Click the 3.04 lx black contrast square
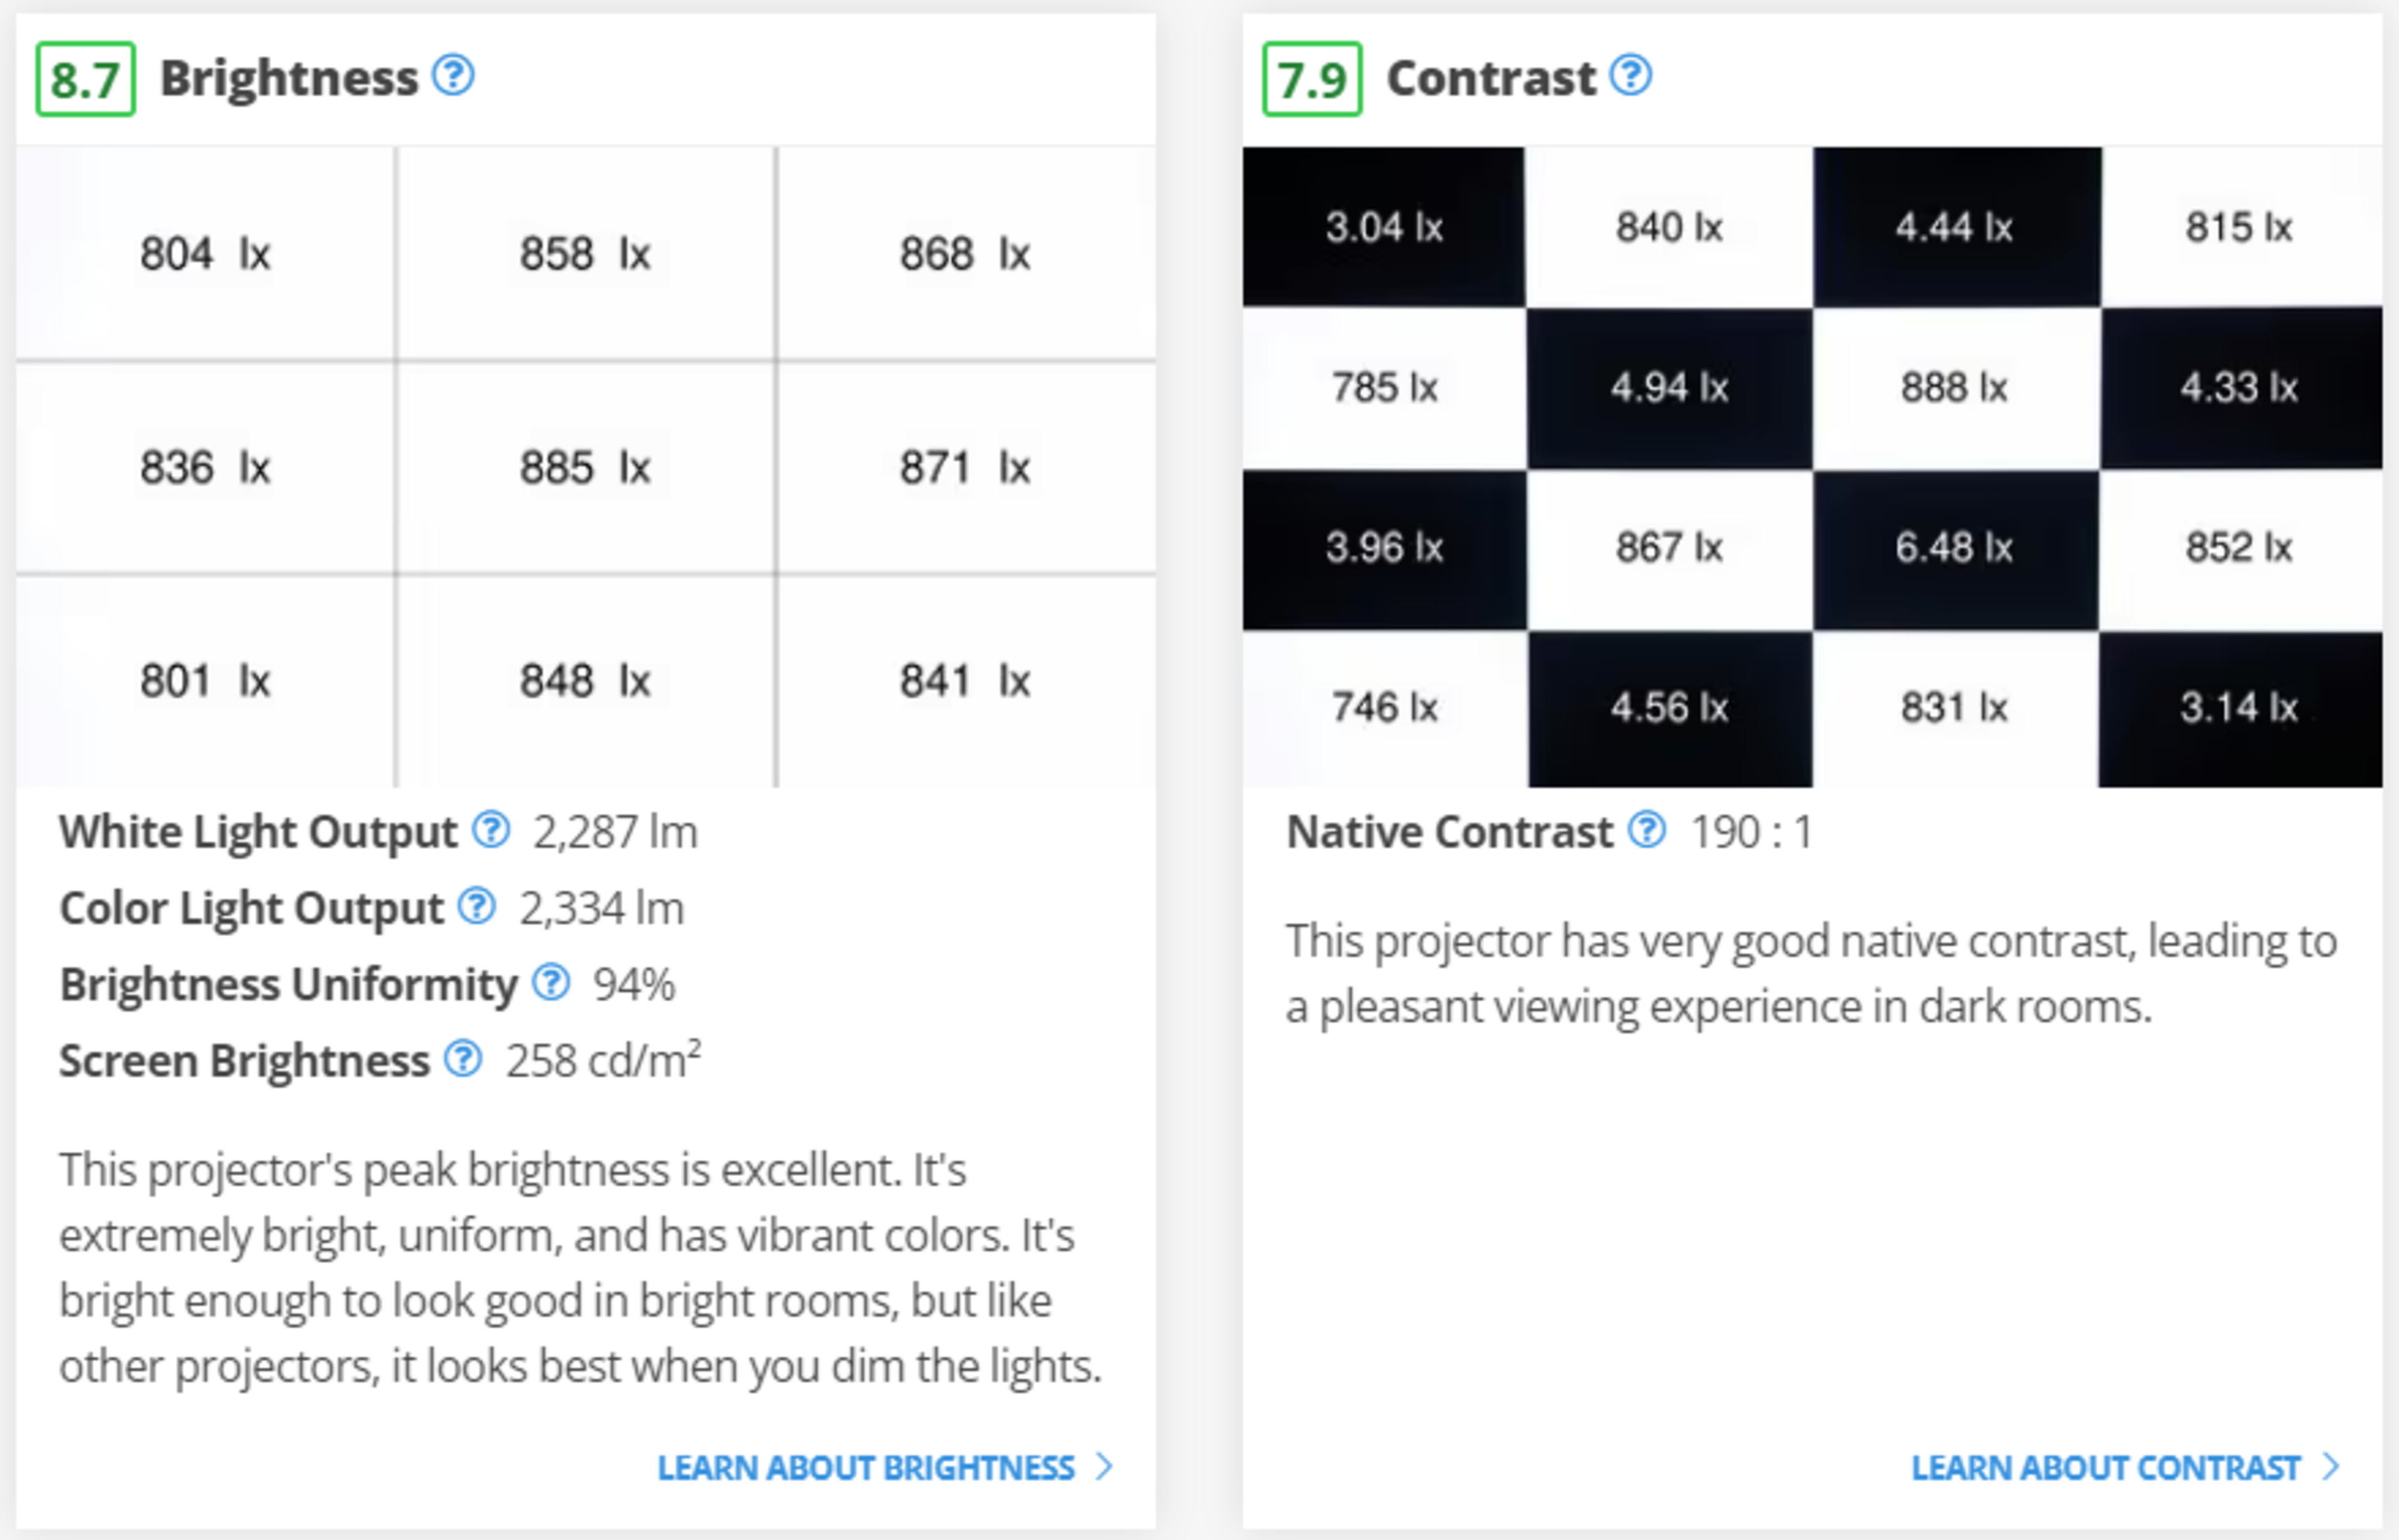The height and width of the screenshot is (1540, 2399). [x=1384, y=227]
